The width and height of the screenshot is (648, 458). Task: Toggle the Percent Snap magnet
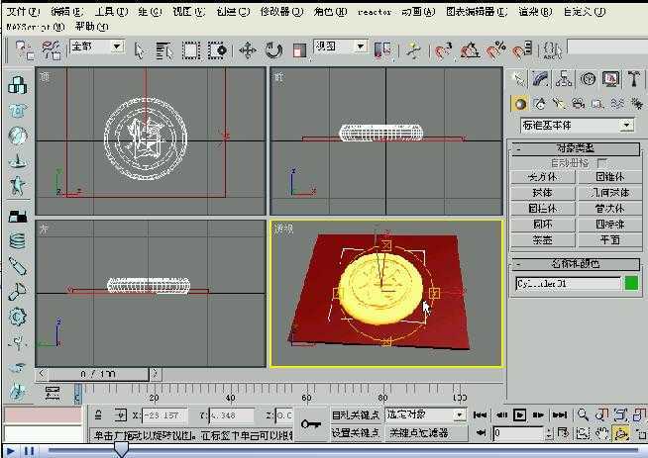point(495,50)
